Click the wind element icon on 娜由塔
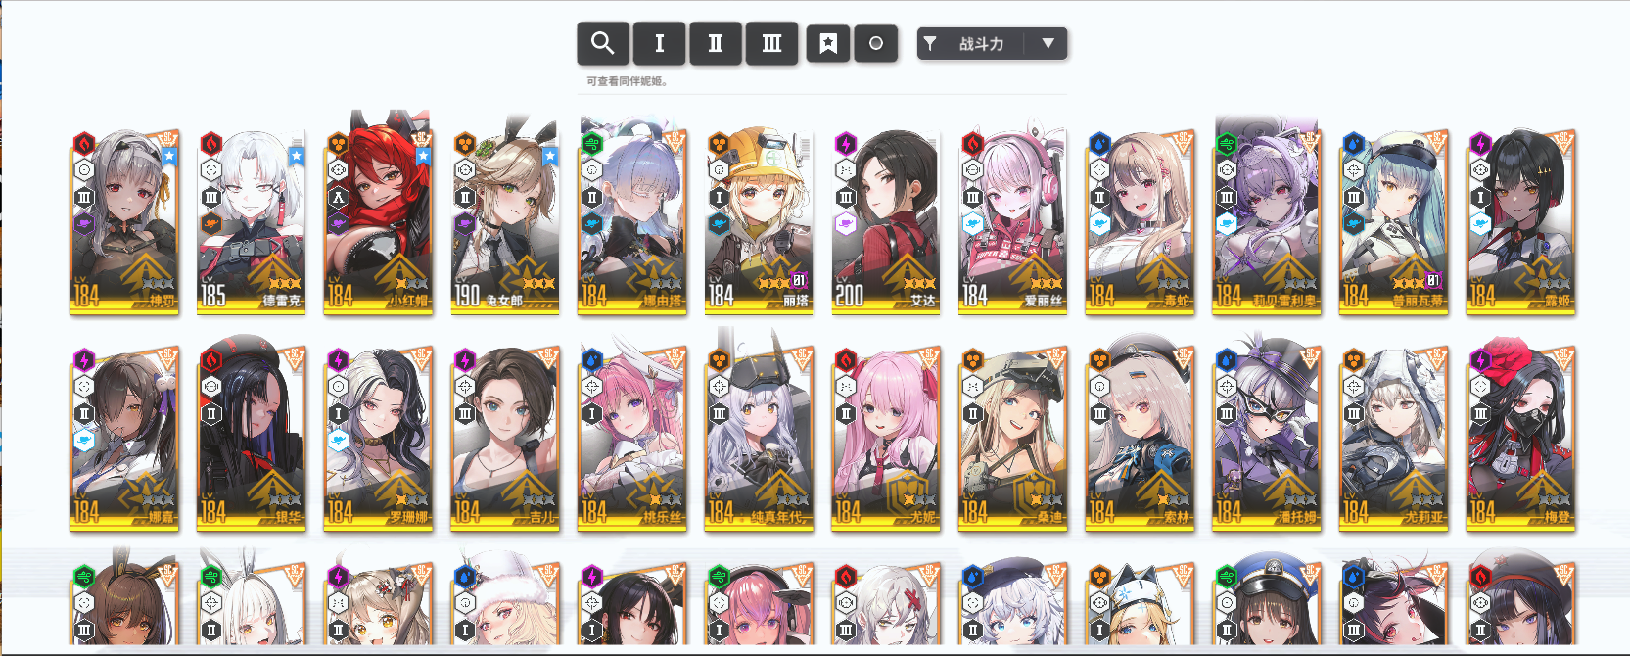The image size is (1630, 656). pos(591,144)
